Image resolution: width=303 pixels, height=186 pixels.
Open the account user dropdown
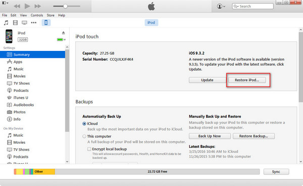pos(221,6)
